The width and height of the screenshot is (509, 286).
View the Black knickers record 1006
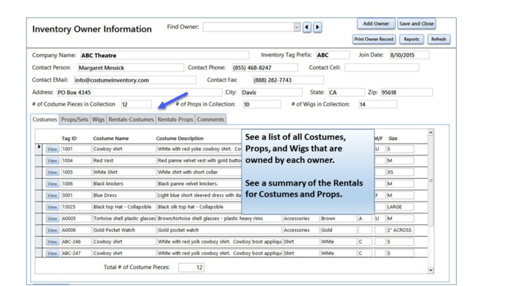click(x=52, y=184)
